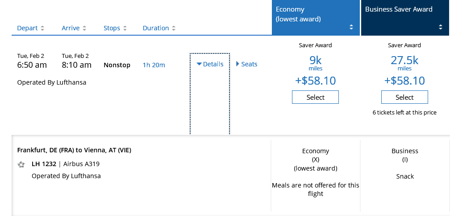
Task: Click sort arrows in Economy column header
Action: click(x=351, y=27)
